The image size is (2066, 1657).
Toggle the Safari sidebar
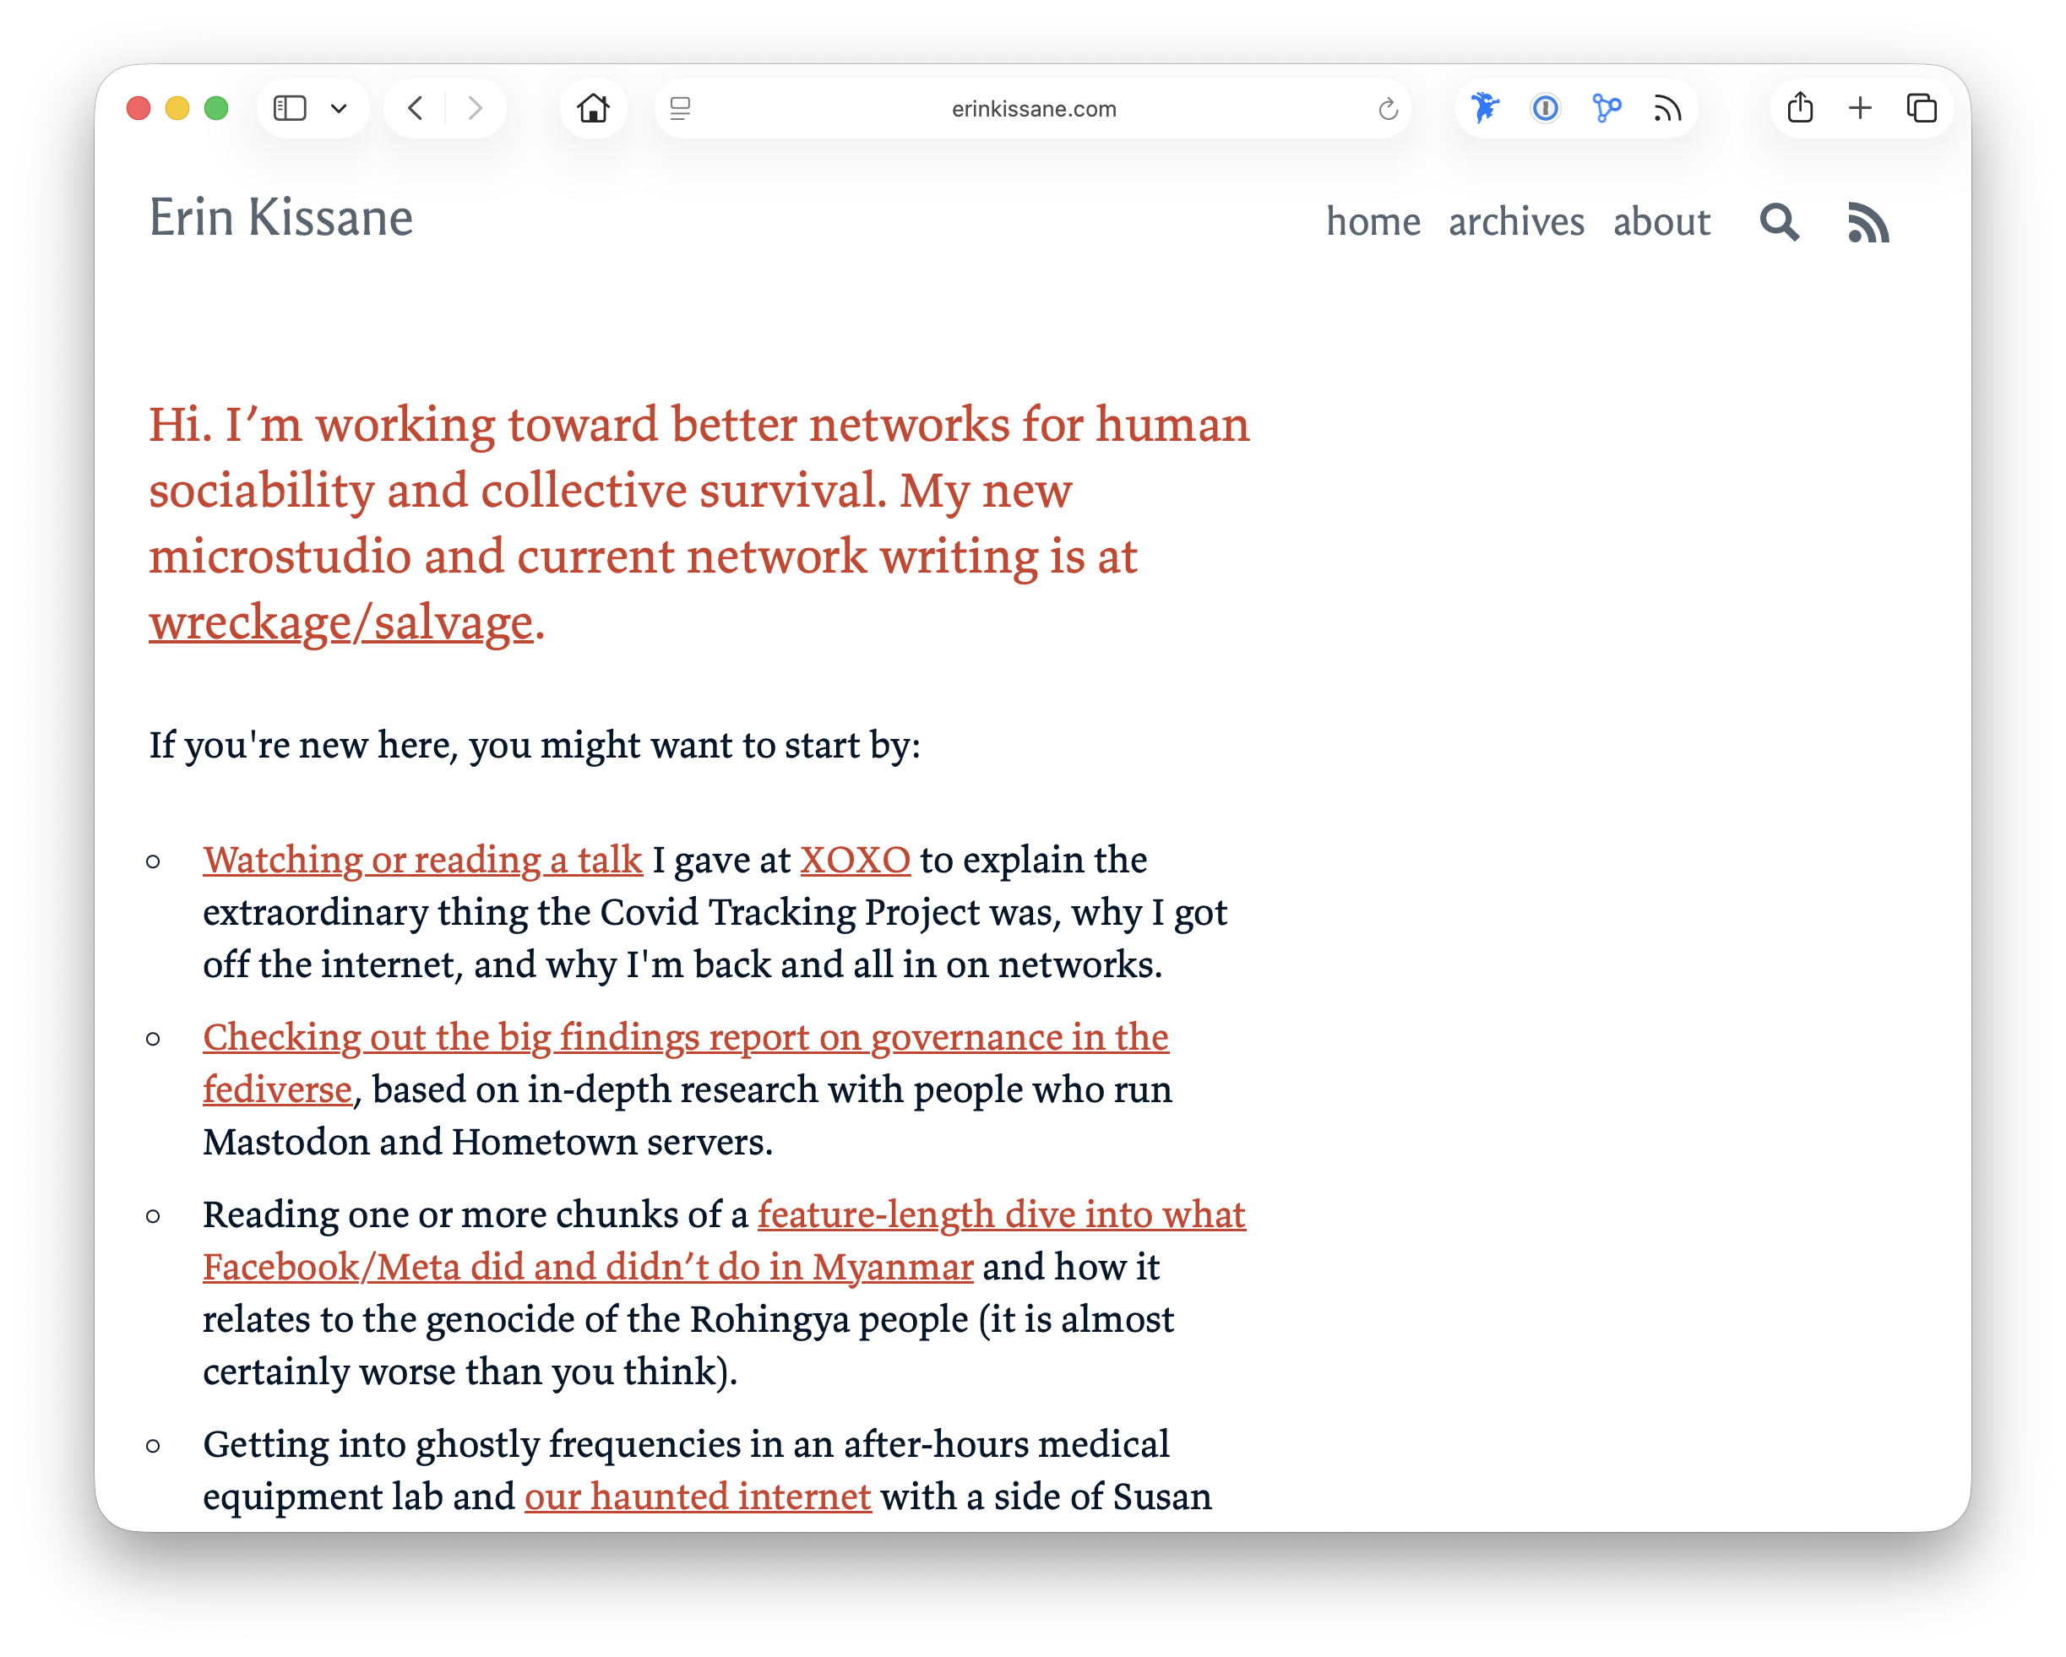tap(290, 108)
